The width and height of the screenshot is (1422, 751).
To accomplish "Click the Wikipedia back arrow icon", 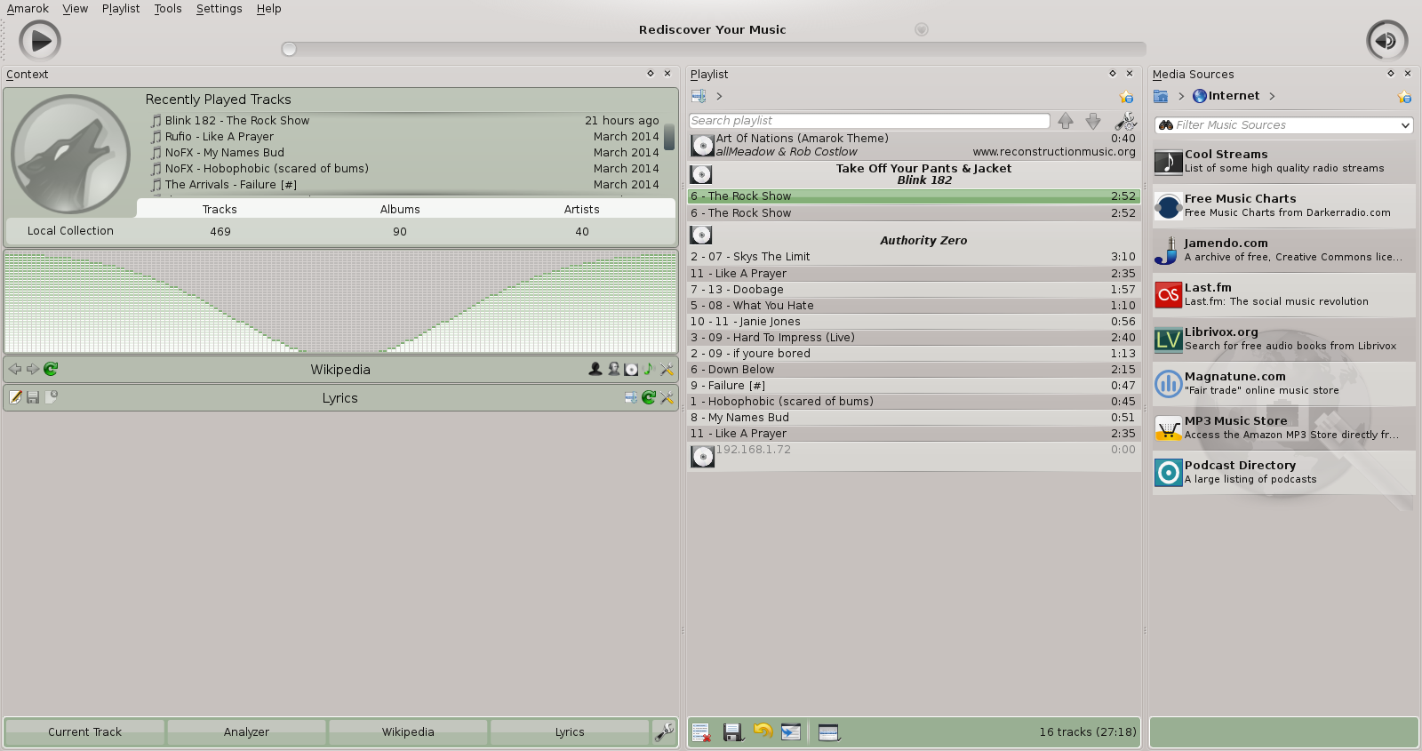I will (x=15, y=369).
